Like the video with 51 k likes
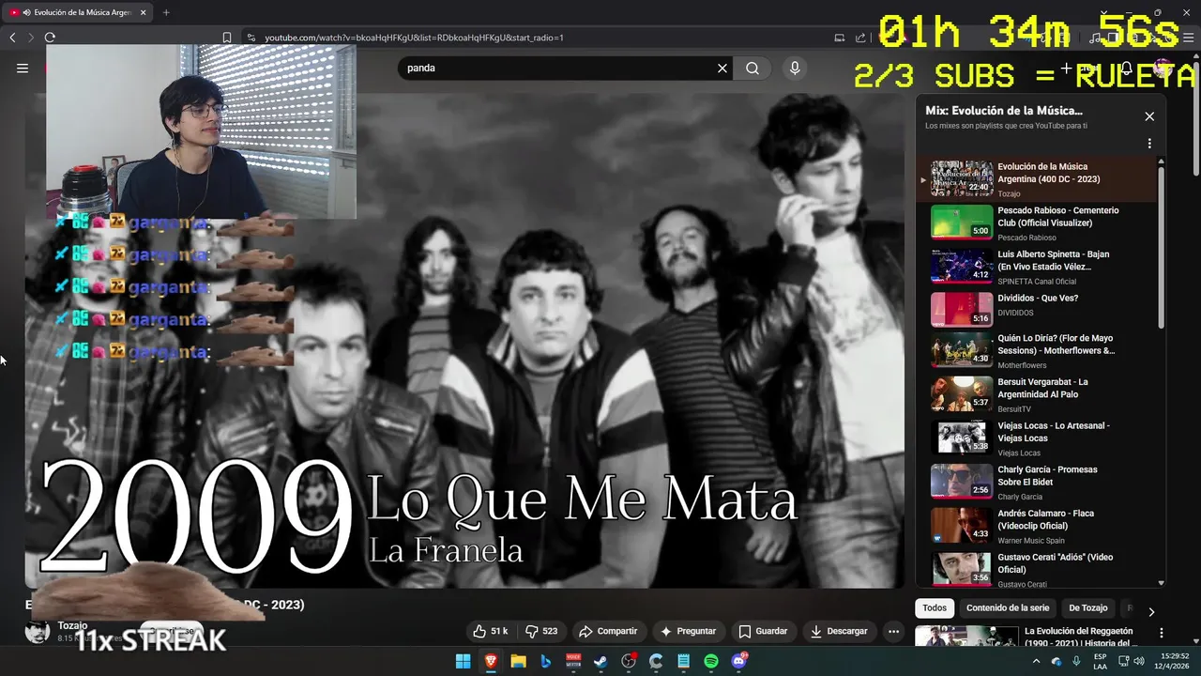Screen dimensions: 1201x676 (x=491, y=631)
